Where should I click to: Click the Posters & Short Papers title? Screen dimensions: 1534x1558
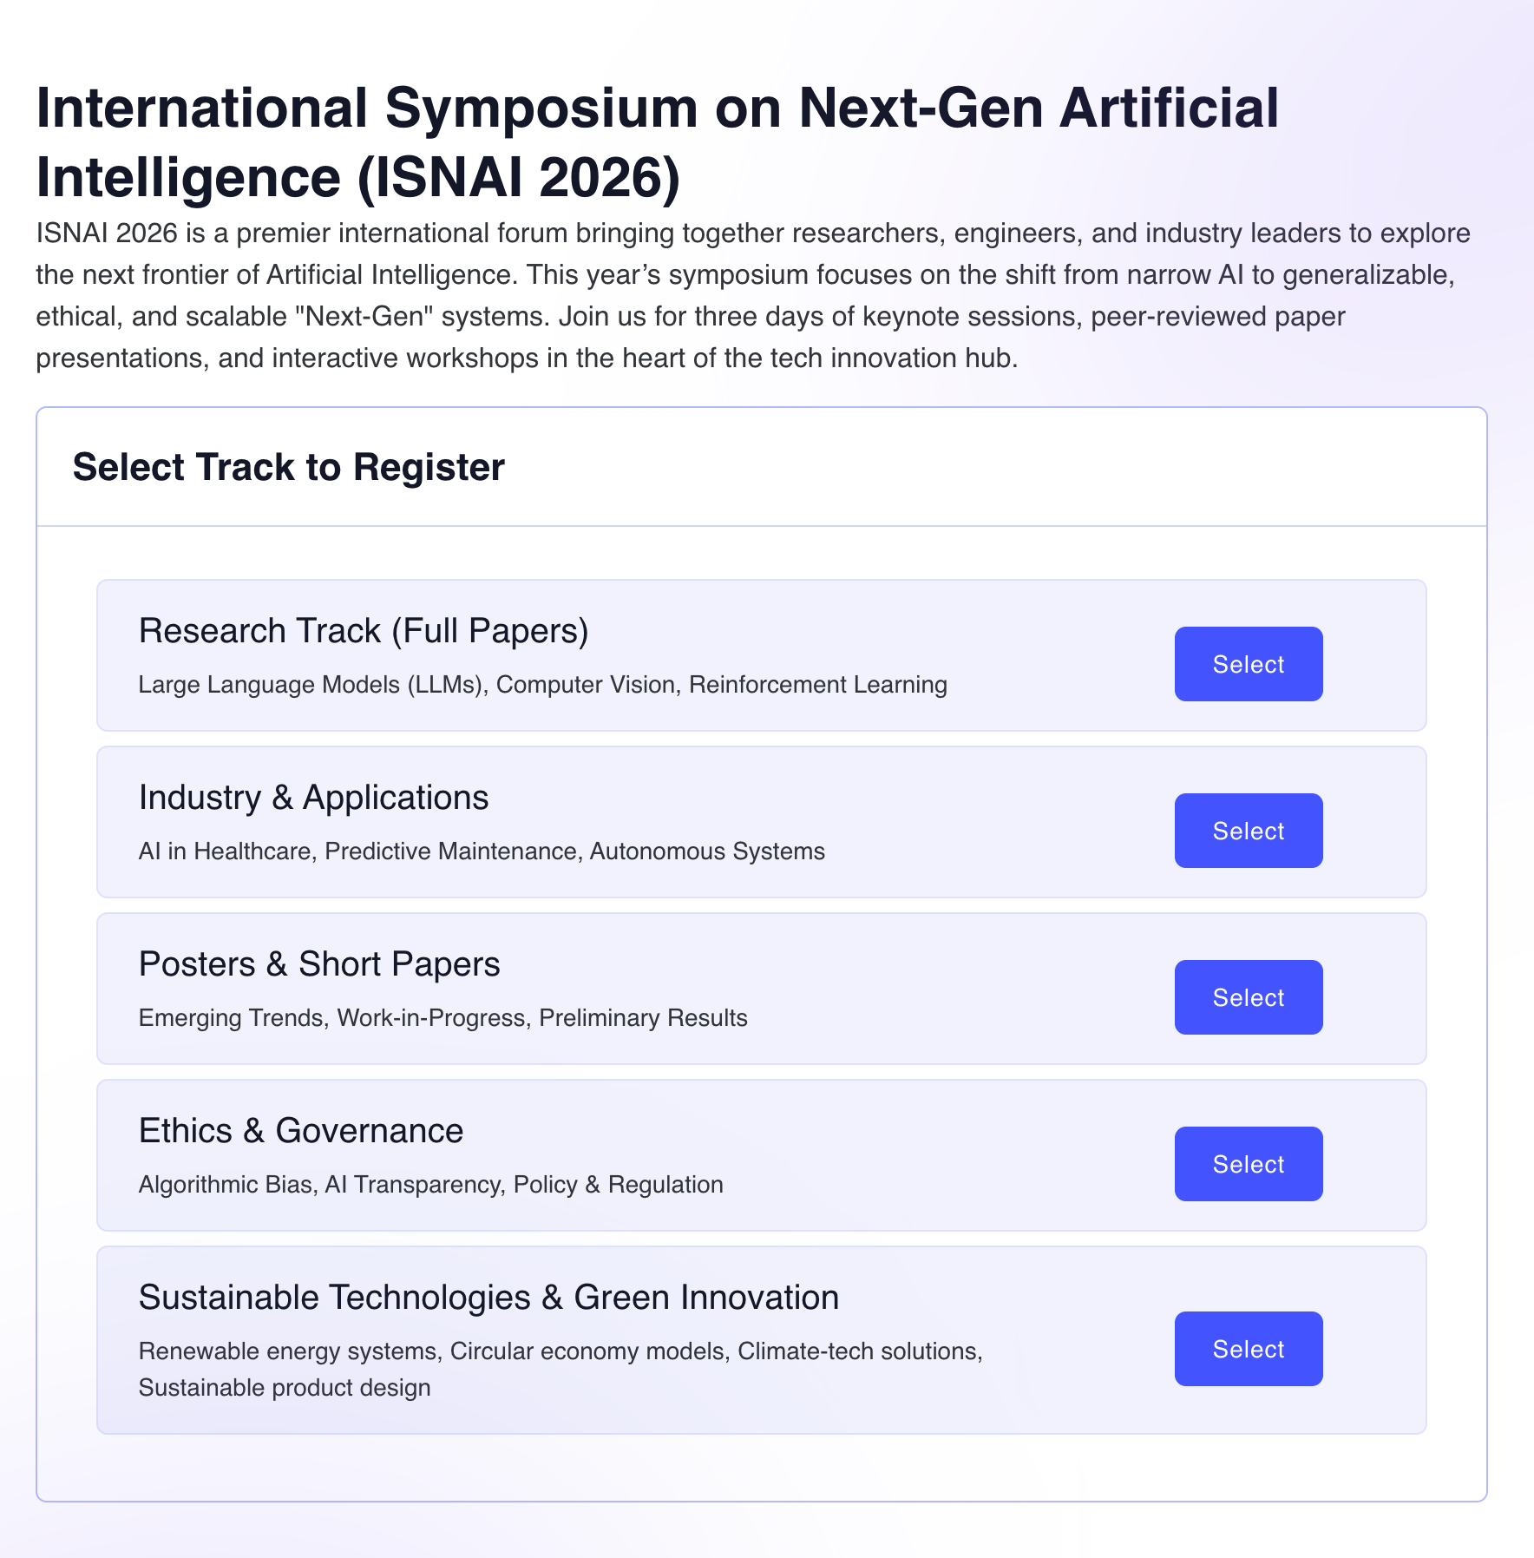tap(319, 964)
